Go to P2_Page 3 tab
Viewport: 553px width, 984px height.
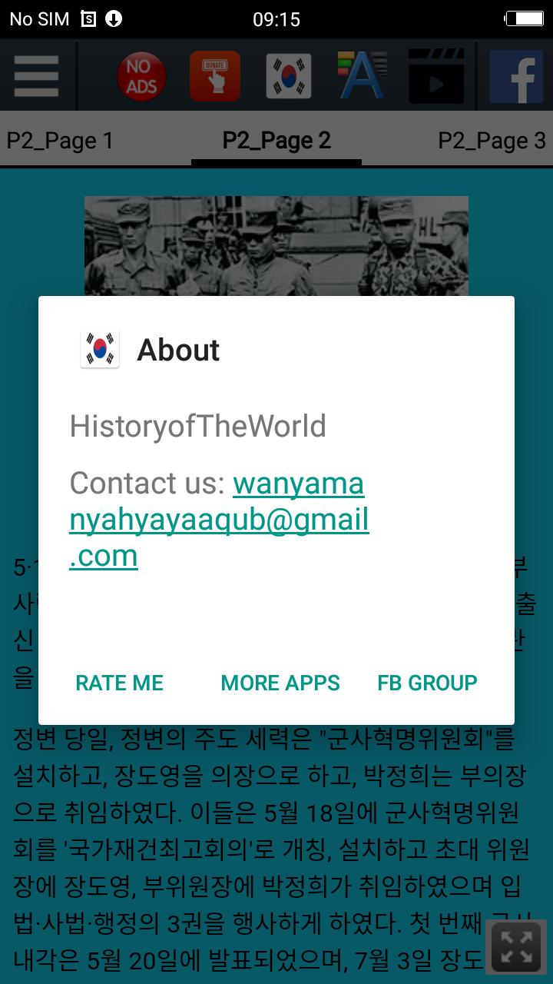click(x=492, y=141)
